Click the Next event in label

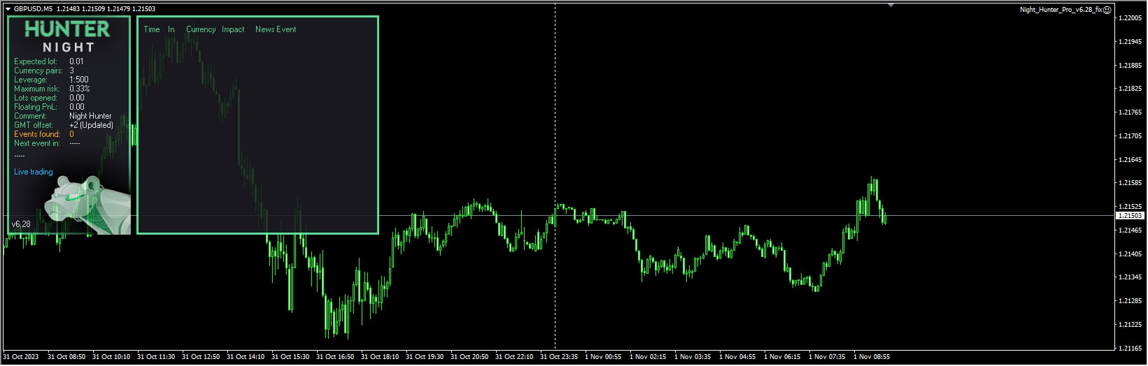tap(37, 143)
